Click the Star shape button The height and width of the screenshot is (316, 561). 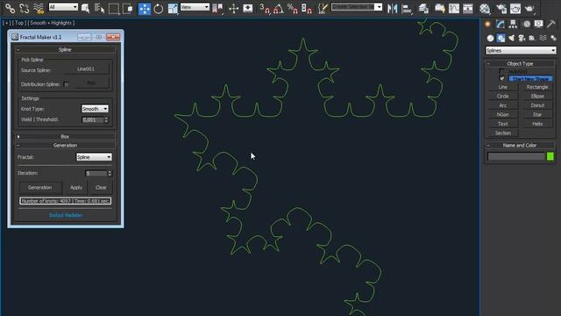[x=537, y=115]
